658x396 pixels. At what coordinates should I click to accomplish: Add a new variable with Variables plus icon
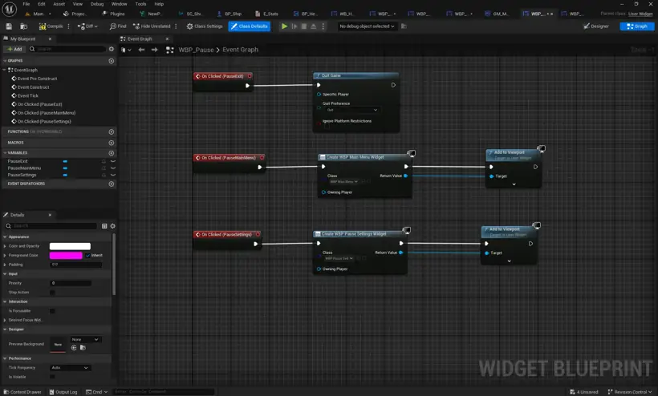pos(112,153)
